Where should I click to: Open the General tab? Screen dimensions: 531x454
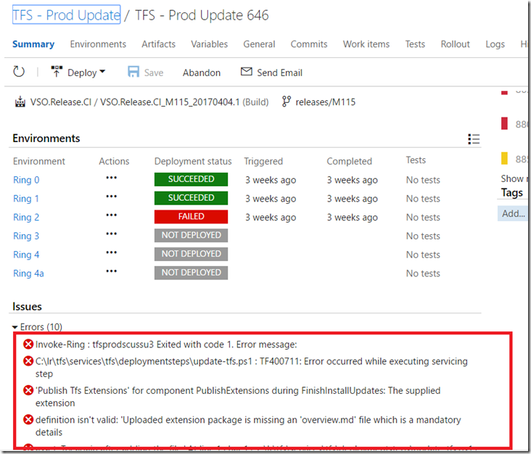(x=259, y=44)
